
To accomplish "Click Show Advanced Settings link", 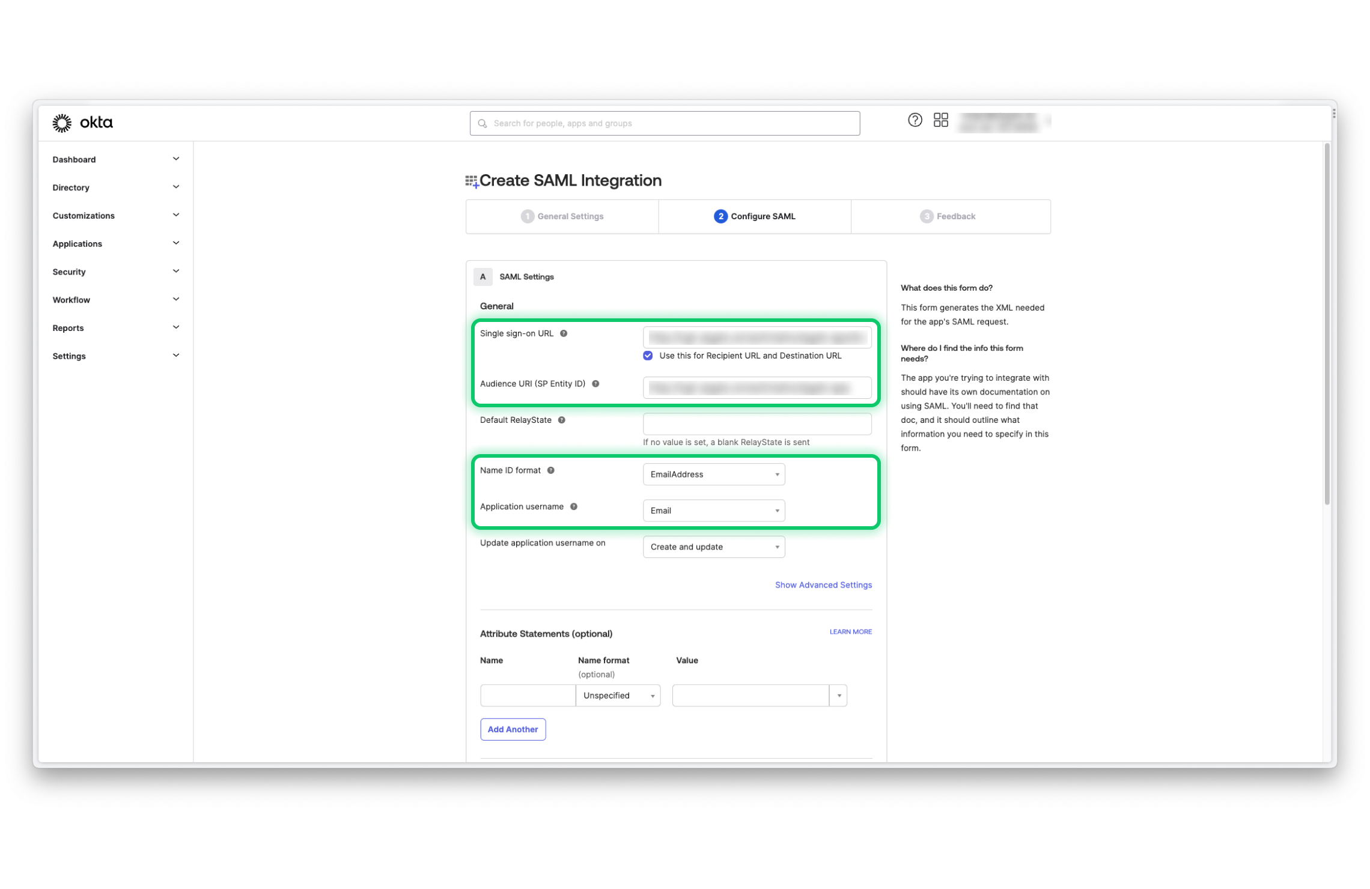I will [823, 585].
